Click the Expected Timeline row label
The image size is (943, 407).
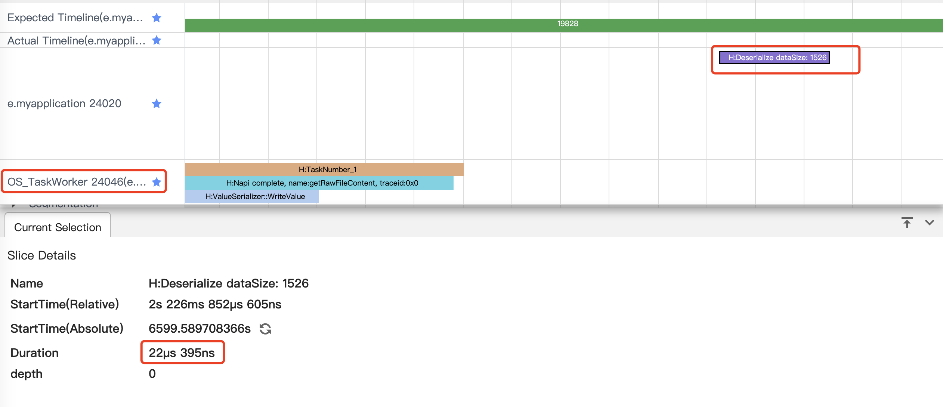coord(75,18)
